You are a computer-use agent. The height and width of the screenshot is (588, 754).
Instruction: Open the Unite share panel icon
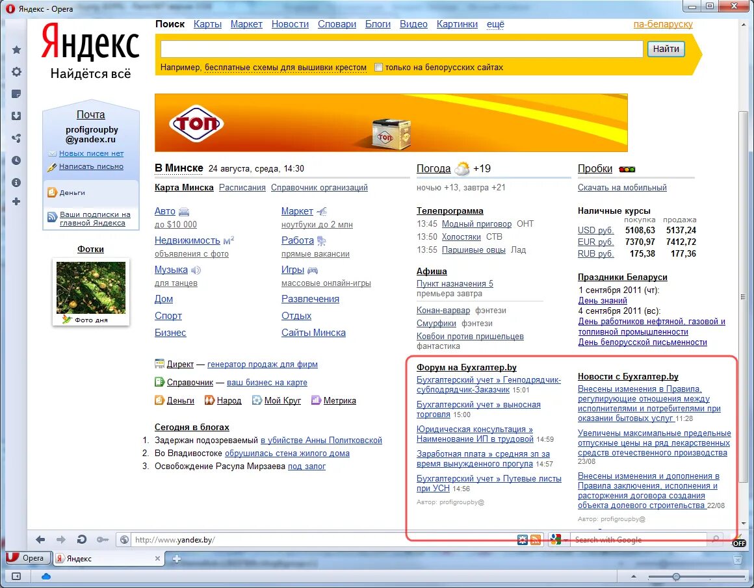click(x=16, y=138)
